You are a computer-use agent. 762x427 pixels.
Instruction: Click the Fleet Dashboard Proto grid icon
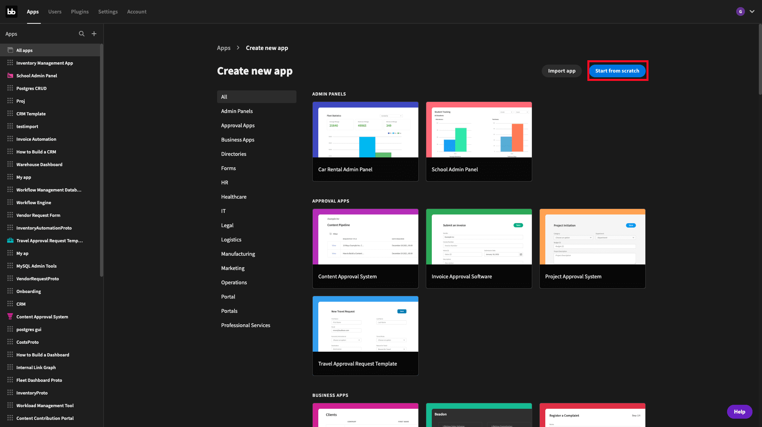click(x=10, y=380)
